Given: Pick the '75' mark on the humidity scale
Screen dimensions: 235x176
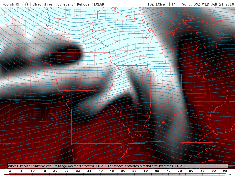Looking at the screenshot, I should [180, 171].
